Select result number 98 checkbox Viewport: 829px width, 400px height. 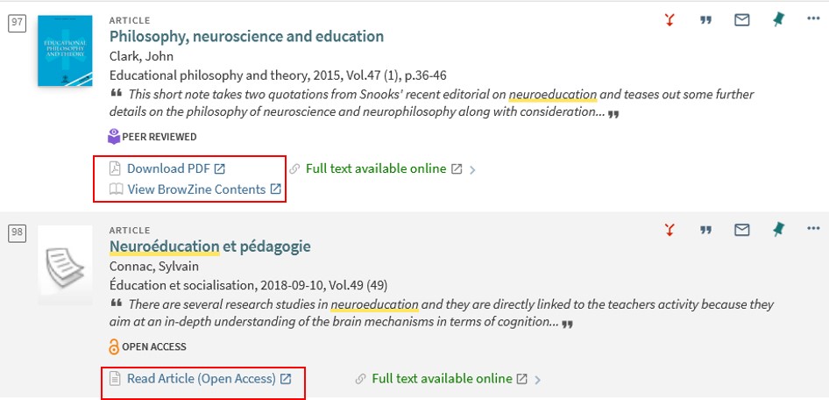tap(17, 232)
